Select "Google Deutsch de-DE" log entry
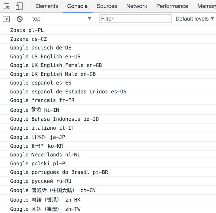 (x=108, y=48)
